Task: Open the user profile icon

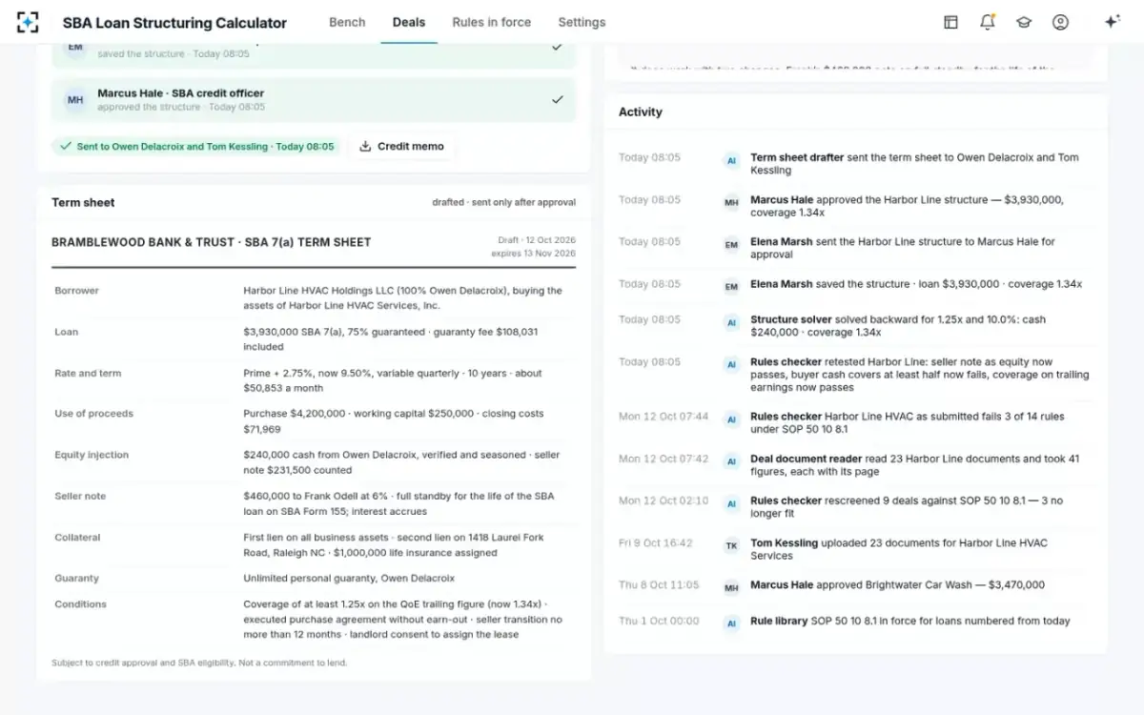Action: [1060, 22]
